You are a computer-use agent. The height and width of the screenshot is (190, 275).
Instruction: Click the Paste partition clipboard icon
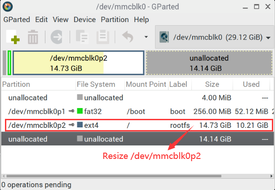click(x=103, y=37)
